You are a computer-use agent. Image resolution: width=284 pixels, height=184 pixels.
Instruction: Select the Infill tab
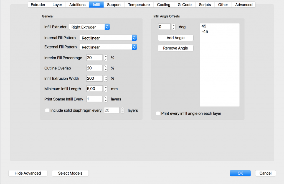click(x=96, y=5)
